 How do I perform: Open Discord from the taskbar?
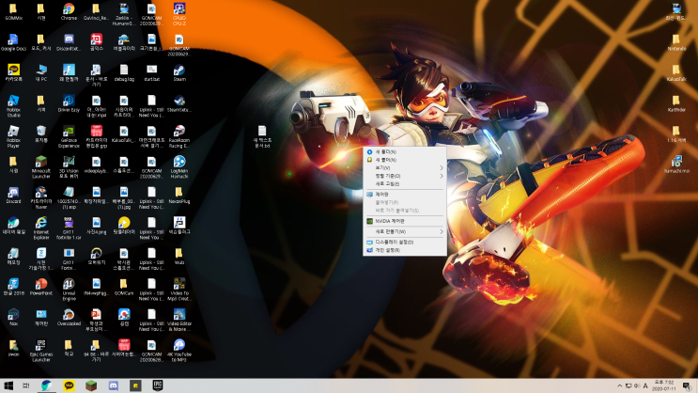[x=113, y=385]
